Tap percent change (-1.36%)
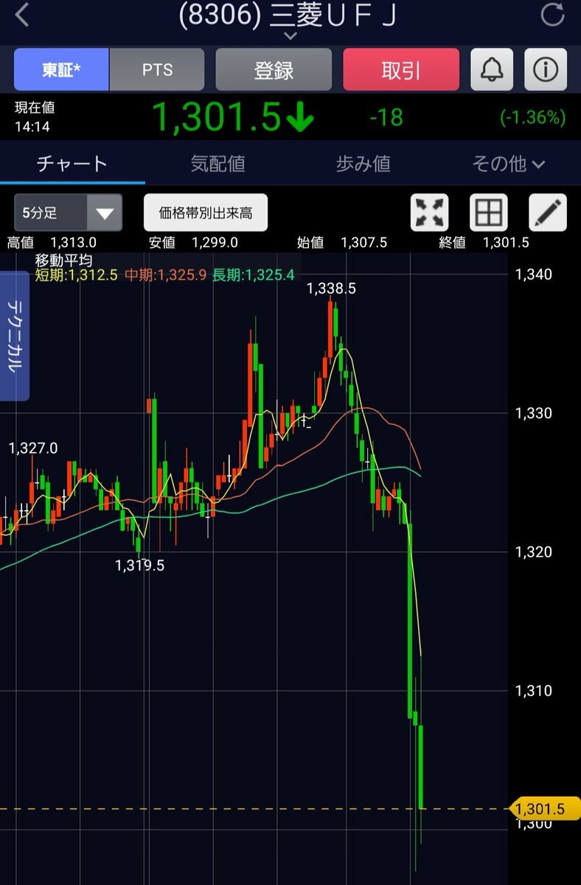 [532, 117]
